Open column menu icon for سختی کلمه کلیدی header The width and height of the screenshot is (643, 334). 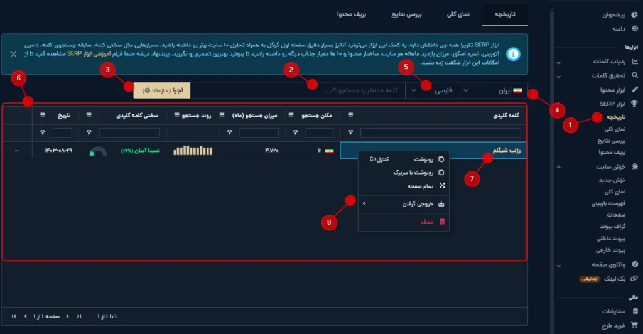click(x=89, y=115)
